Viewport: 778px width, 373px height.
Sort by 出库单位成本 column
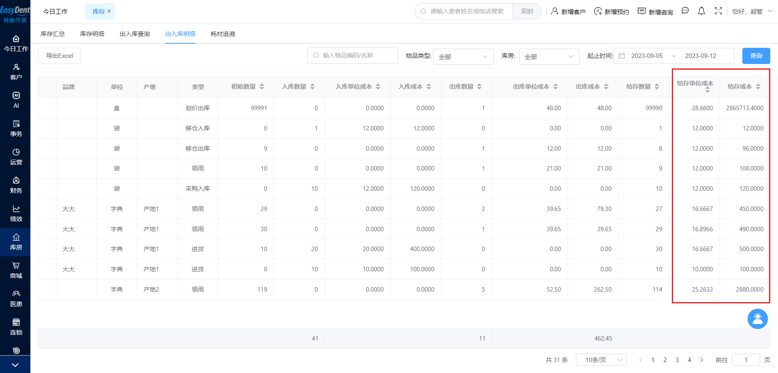(x=556, y=87)
